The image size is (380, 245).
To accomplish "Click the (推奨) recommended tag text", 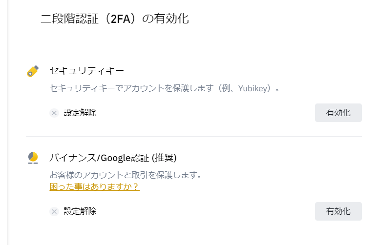I will [x=164, y=158].
